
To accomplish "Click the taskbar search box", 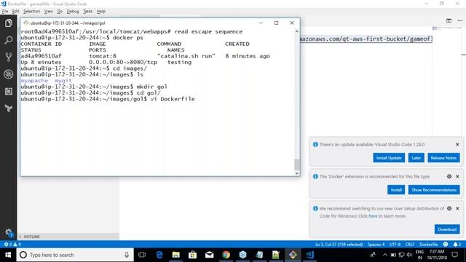I will coord(74,255).
